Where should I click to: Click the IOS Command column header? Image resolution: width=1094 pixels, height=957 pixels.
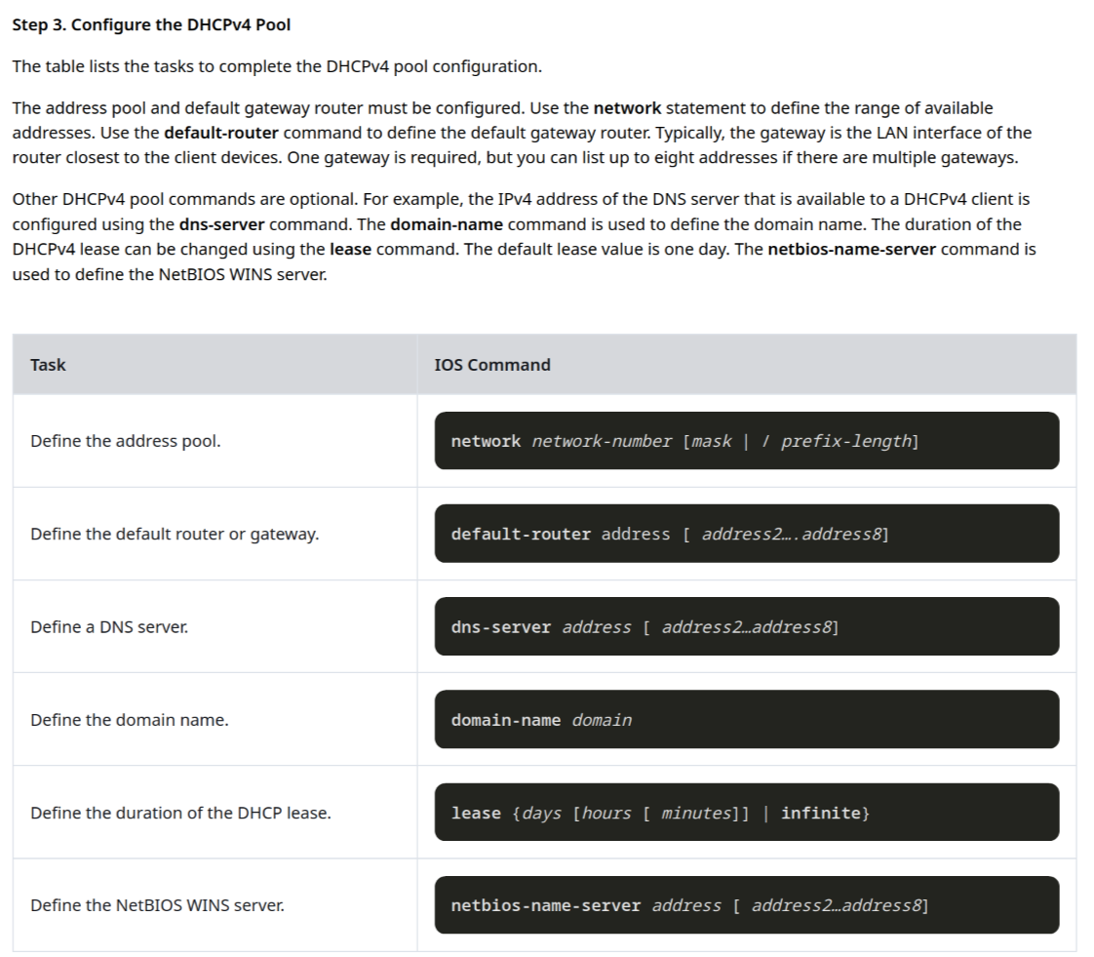(x=492, y=365)
